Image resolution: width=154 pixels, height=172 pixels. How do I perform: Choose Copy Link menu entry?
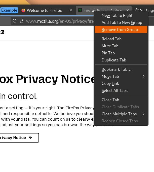tap(121, 83)
